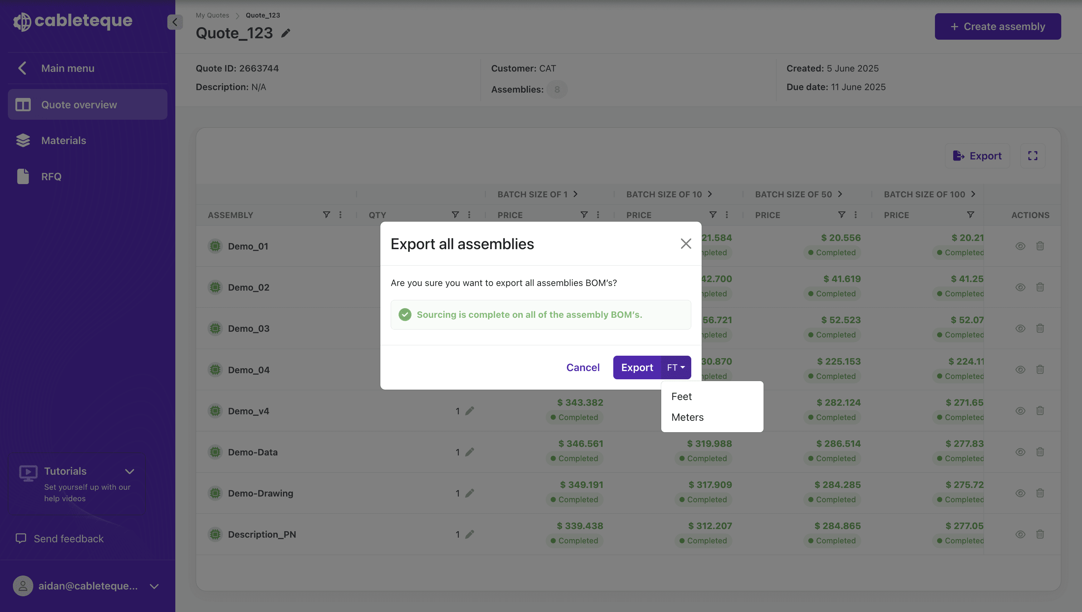Screen dimensions: 1082x612
Task: Select Feet from the unit menu
Action: 681,396
